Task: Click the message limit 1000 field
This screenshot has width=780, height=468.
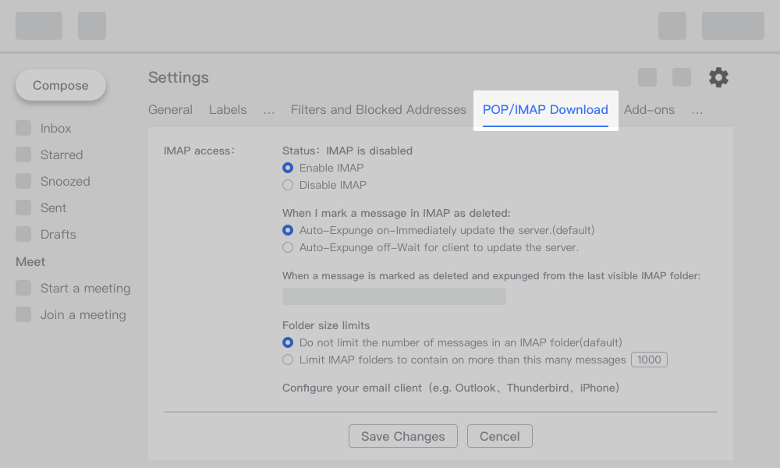Action: click(x=649, y=360)
